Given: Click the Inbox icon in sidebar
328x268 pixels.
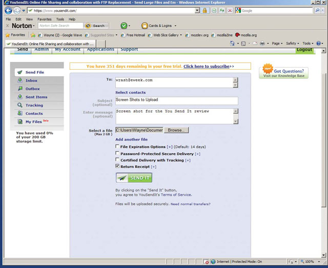Looking at the screenshot, I should click(x=20, y=80).
